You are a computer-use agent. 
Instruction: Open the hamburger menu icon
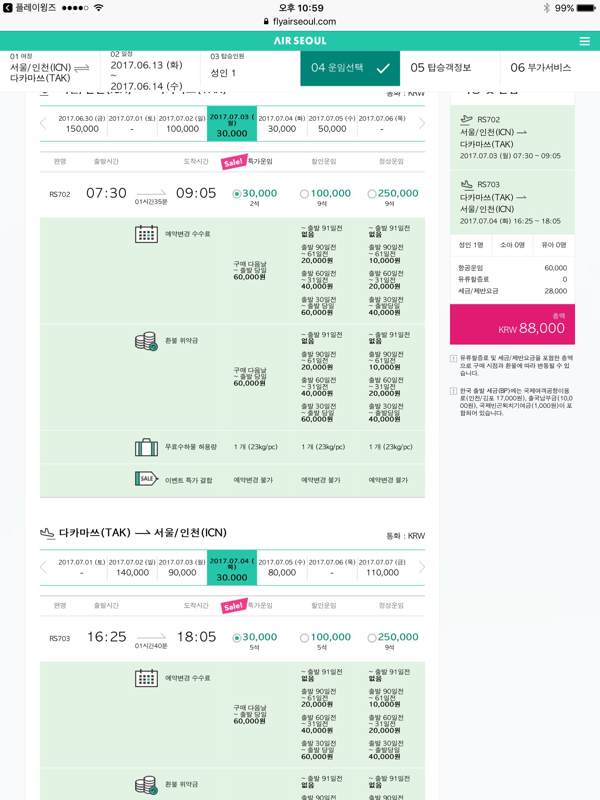584,41
